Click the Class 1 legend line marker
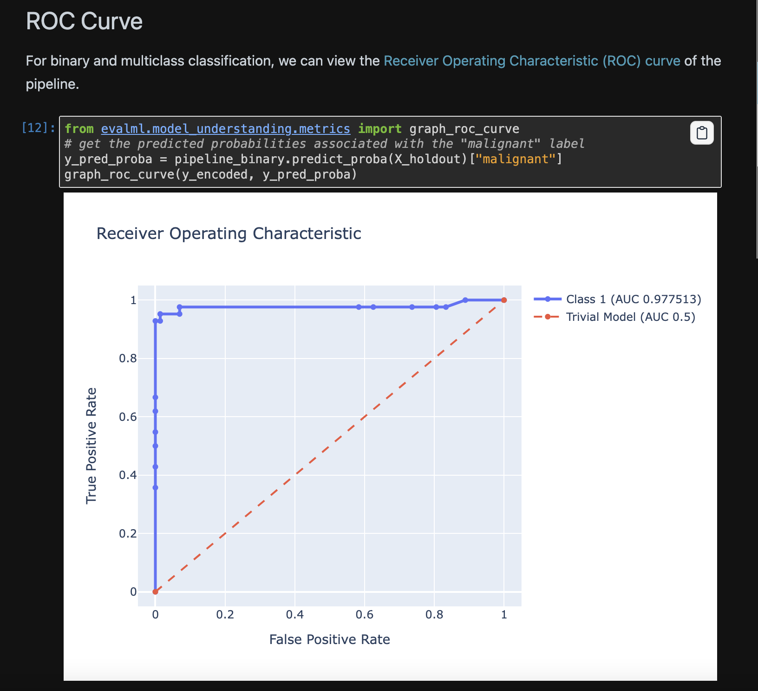 pyautogui.click(x=548, y=299)
